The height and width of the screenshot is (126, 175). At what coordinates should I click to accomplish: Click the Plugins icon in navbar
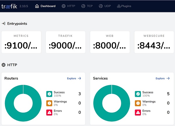pos(119,6)
